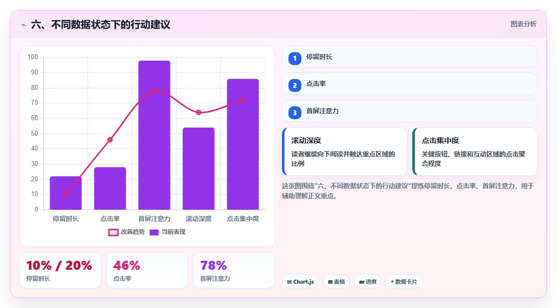The height and width of the screenshot is (308, 557).
Task: Click the summary paragraph starting 这张图围绕
Action: coord(408,191)
